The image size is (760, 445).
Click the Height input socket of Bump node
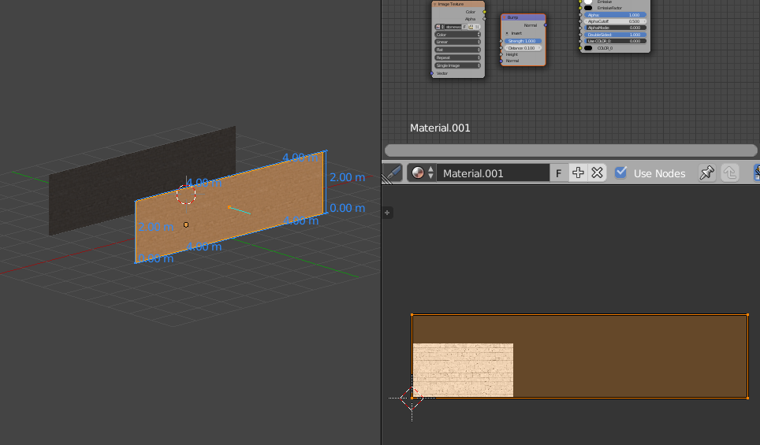point(501,54)
